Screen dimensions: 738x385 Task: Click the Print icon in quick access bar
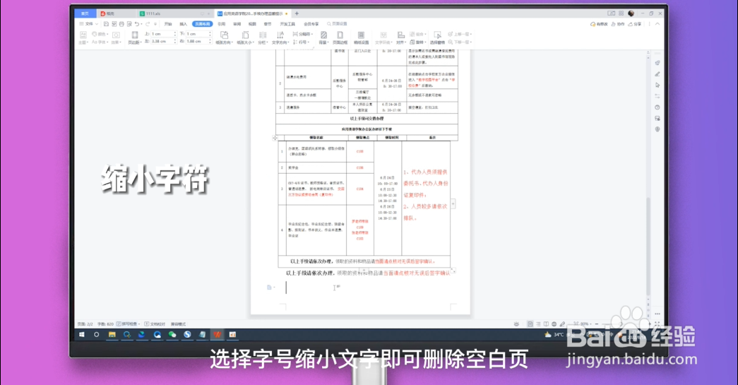(x=122, y=24)
